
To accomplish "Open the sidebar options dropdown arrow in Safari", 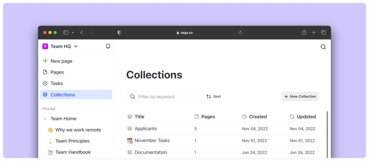I will tap(73, 33).
